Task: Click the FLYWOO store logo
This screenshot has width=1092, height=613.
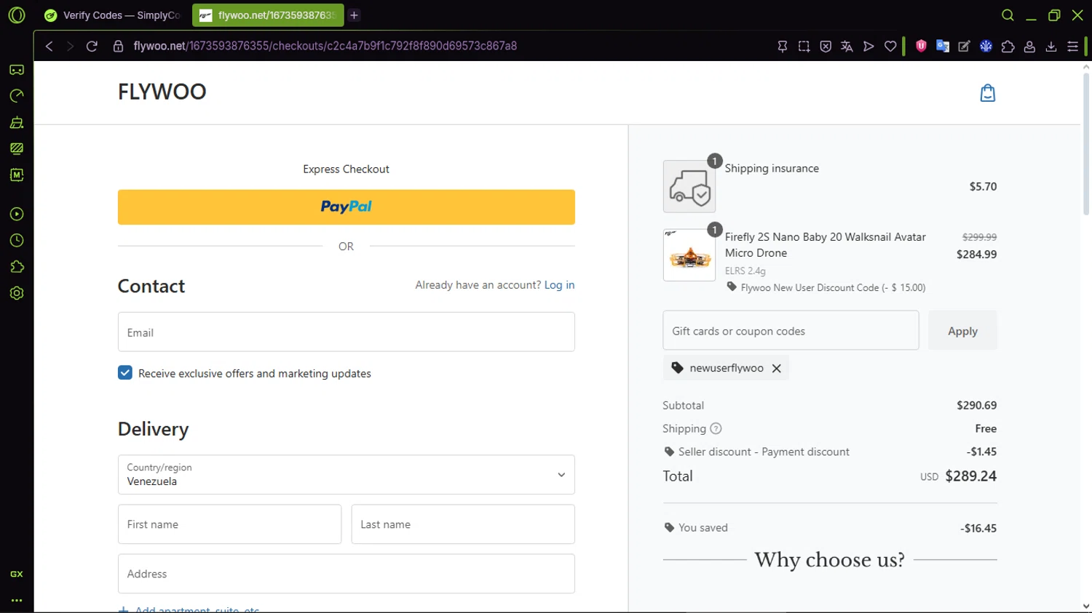Action: tap(162, 92)
